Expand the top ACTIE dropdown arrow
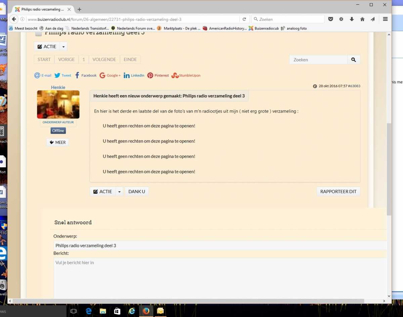This screenshot has height=317, width=403. [x=63, y=47]
